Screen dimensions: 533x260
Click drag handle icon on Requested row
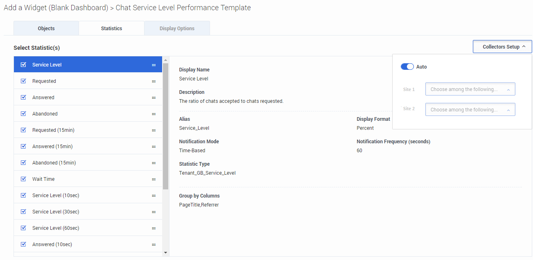tap(154, 81)
